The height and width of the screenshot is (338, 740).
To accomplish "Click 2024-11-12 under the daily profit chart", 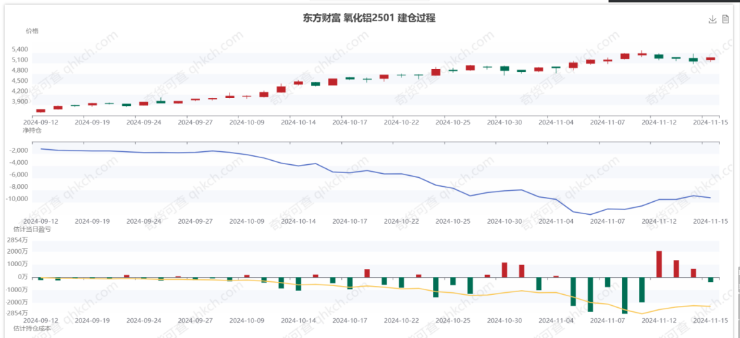I will coord(659,320).
